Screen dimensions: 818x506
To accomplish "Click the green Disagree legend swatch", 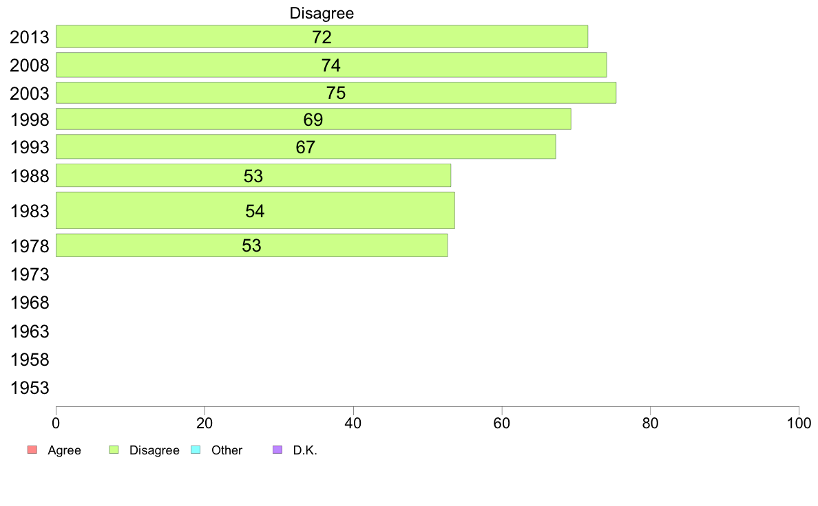I will 114,450.
